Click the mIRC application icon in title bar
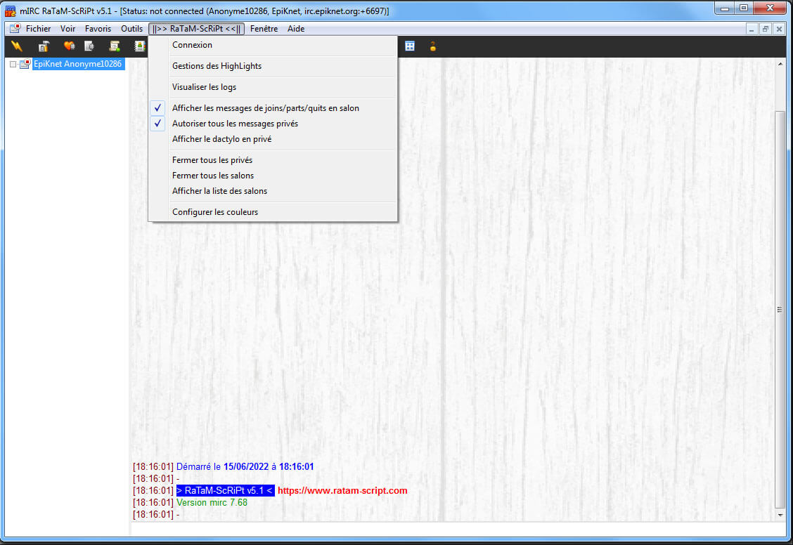This screenshot has width=793, height=545. tap(10, 11)
